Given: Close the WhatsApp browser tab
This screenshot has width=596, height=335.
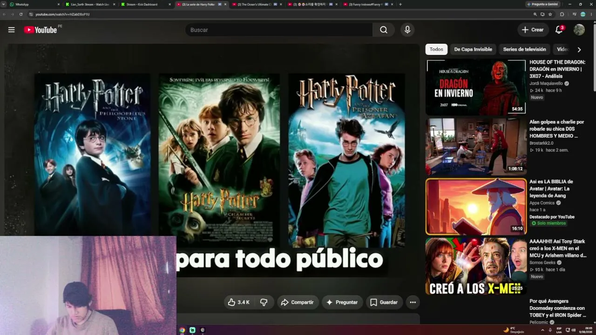Looking at the screenshot, I should (x=59, y=4).
